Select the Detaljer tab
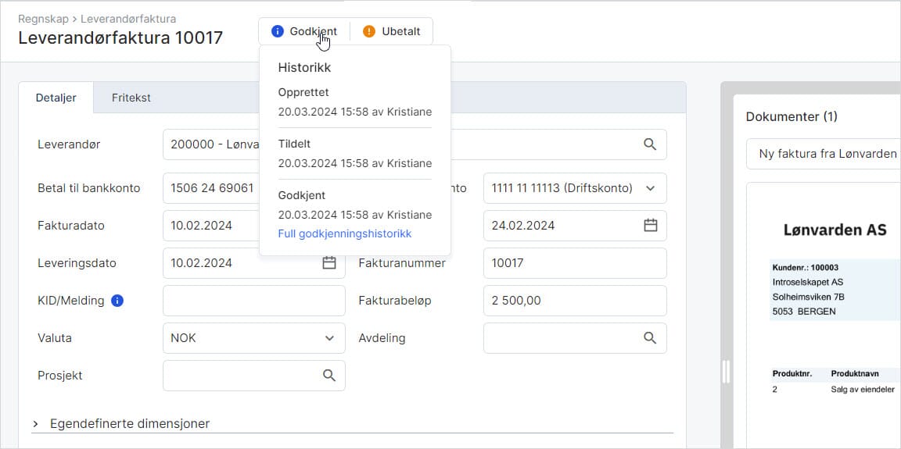 pos(56,98)
